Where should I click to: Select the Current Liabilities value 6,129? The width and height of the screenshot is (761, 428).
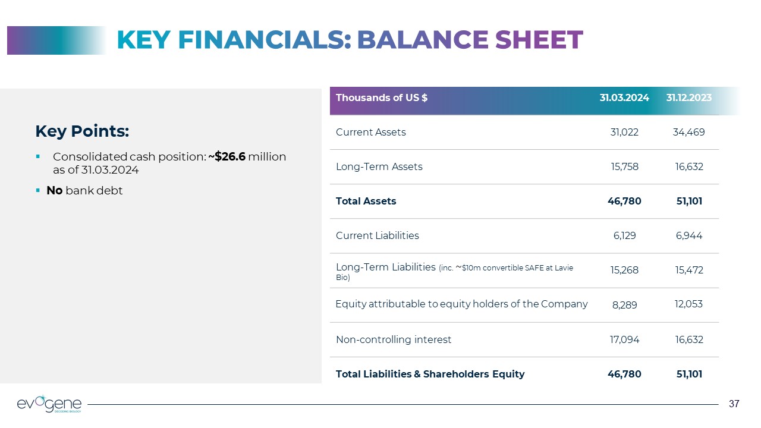click(x=624, y=235)
